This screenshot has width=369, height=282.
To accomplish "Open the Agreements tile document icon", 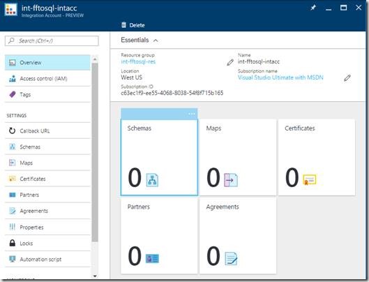I will pos(231,258).
